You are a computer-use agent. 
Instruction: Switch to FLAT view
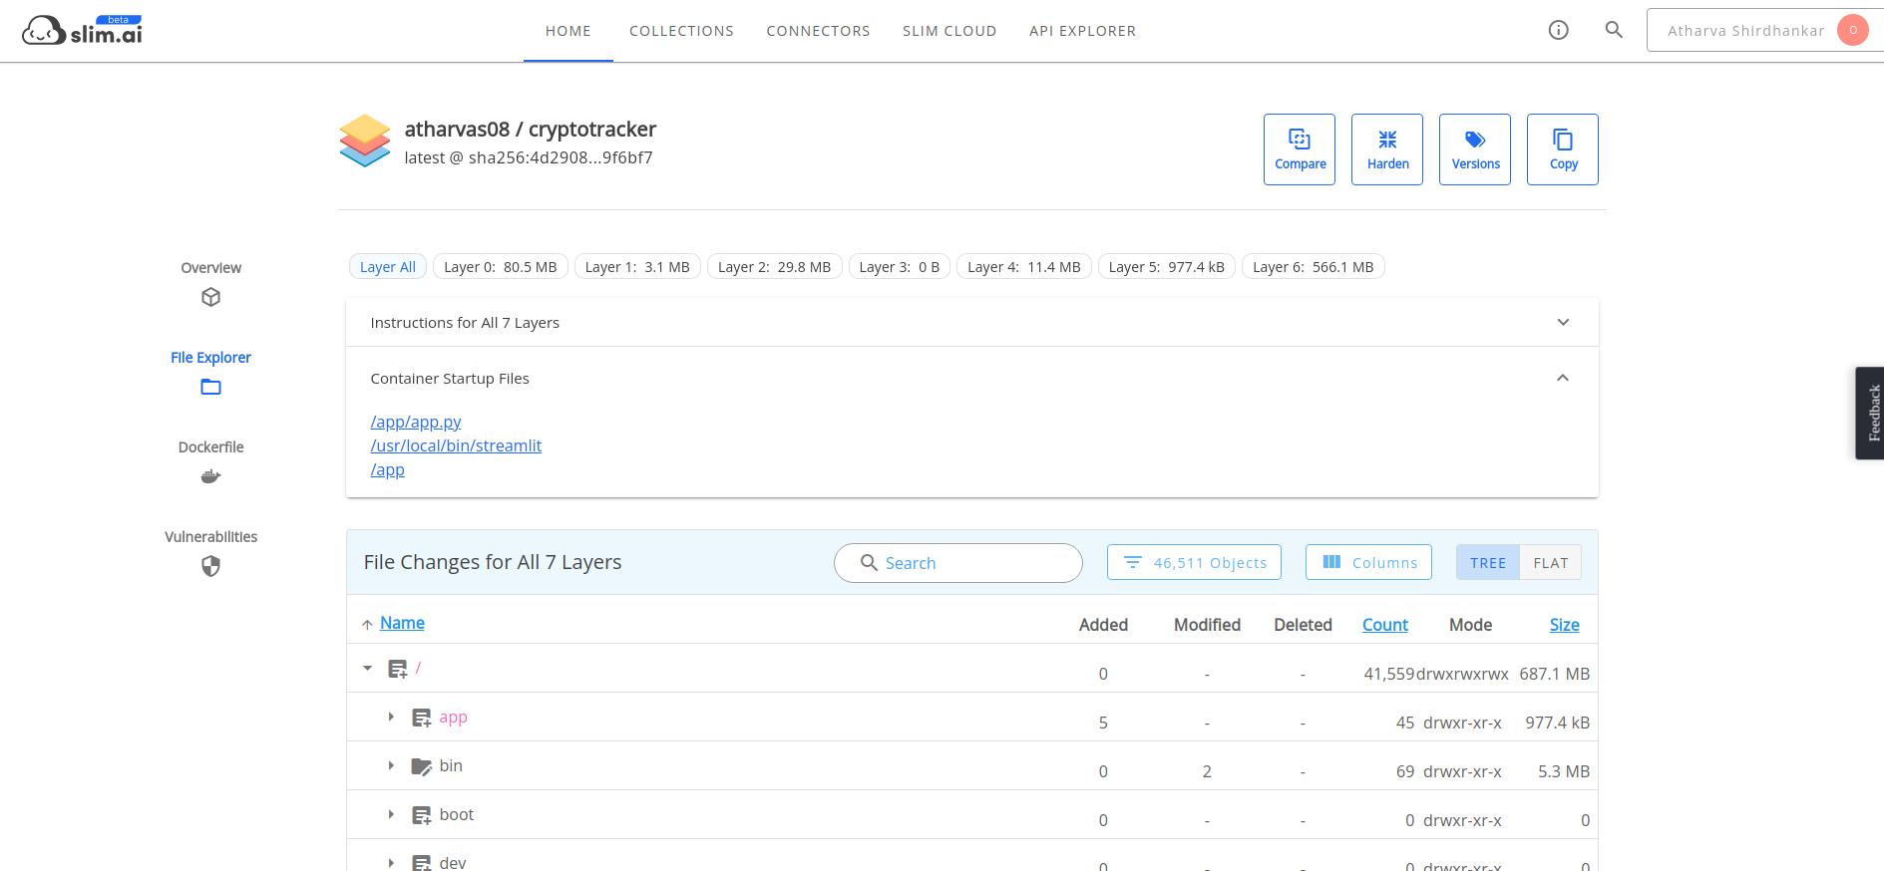coord(1551,562)
